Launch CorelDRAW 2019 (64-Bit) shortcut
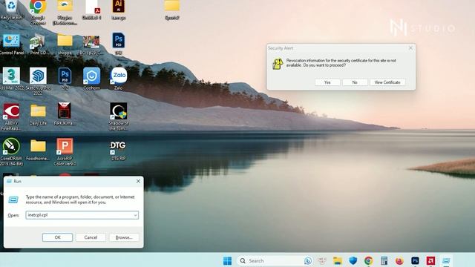Screen dimensions: 475x267 click(x=11, y=152)
